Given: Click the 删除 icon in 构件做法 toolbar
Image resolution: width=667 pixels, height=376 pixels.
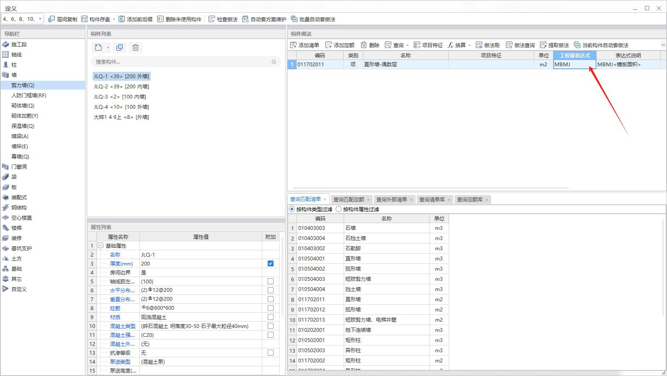Looking at the screenshot, I should tap(364, 45).
